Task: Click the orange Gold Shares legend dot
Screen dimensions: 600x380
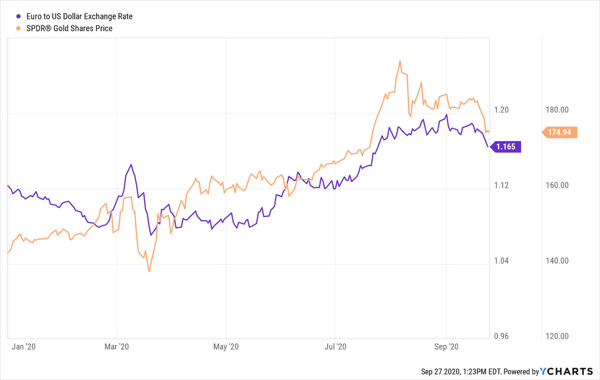Action: pyautogui.click(x=18, y=28)
